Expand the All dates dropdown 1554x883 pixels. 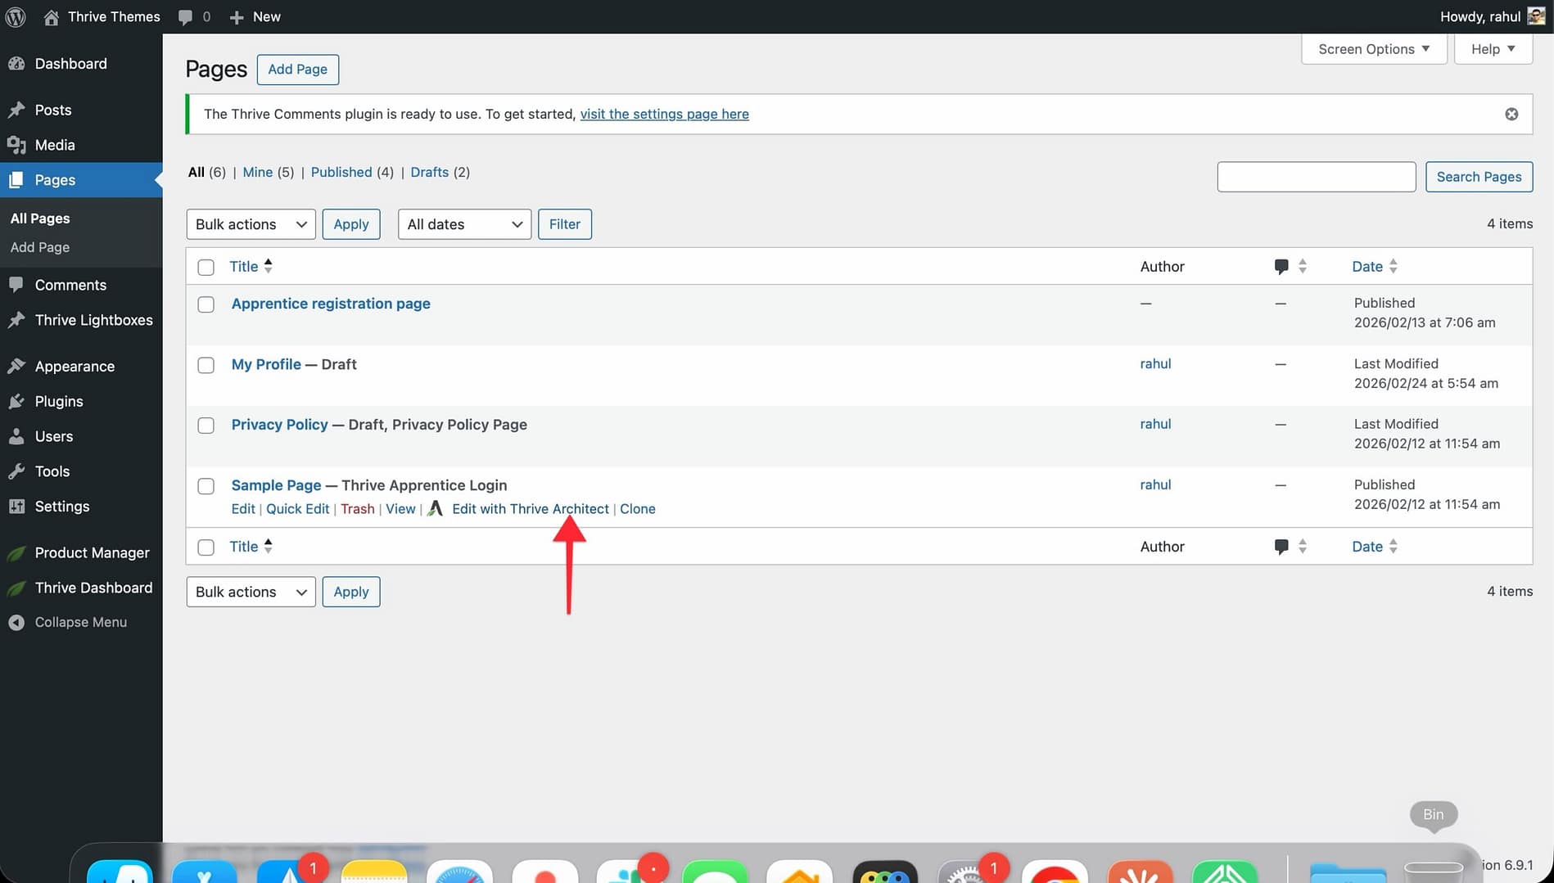click(464, 224)
